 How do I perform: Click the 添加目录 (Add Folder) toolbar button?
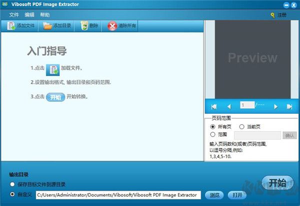[56, 25]
